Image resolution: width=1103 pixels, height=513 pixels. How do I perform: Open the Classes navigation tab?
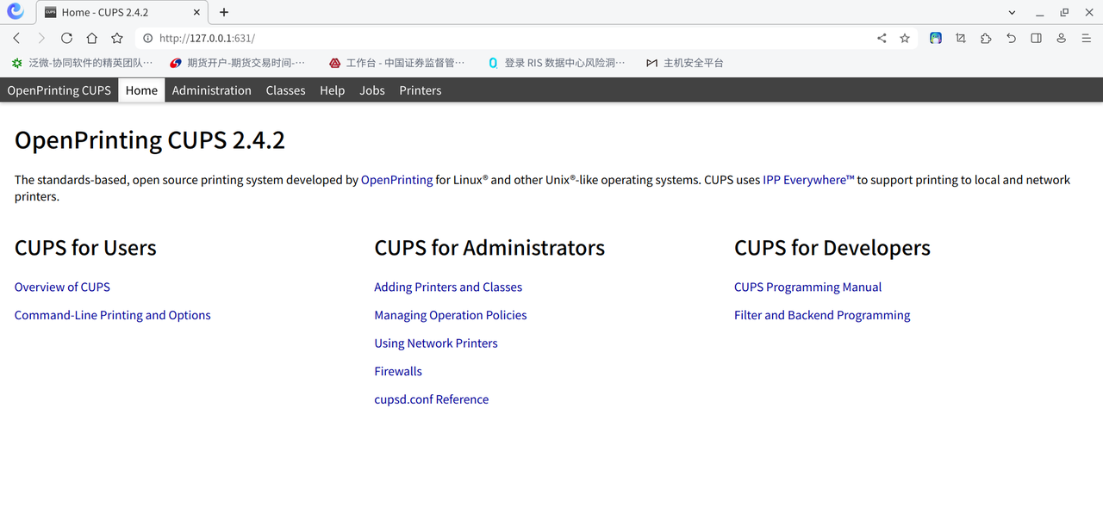(285, 90)
